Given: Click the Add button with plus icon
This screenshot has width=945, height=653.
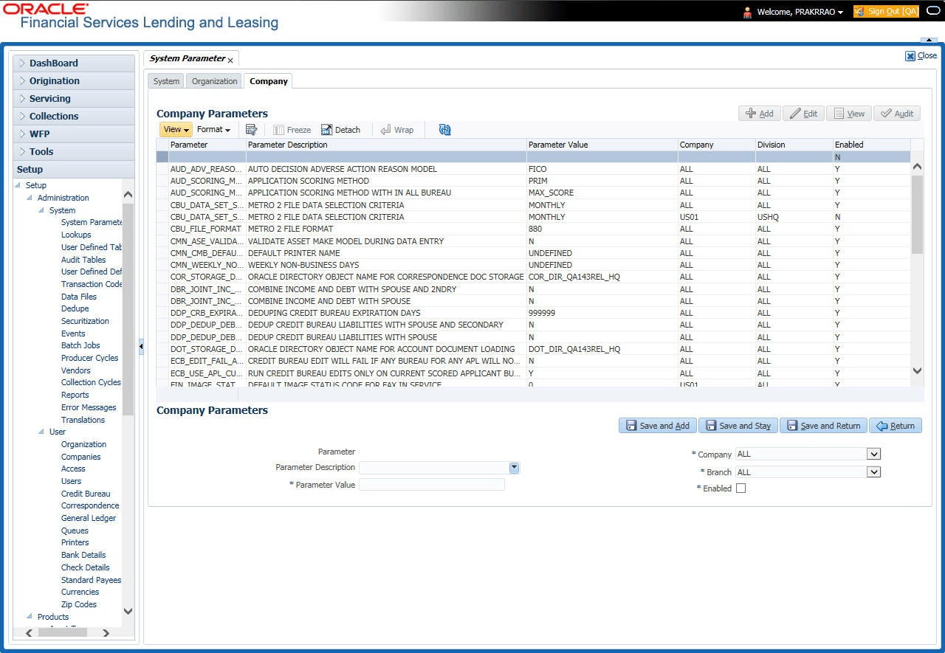Looking at the screenshot, I should tap(759, 114).
